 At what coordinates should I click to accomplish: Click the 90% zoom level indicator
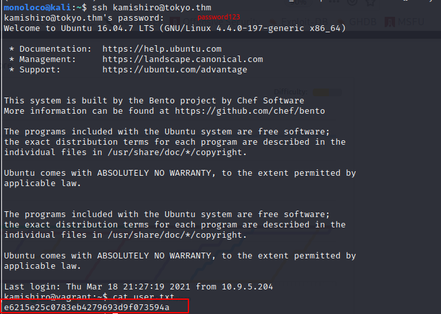click(298, 2)
